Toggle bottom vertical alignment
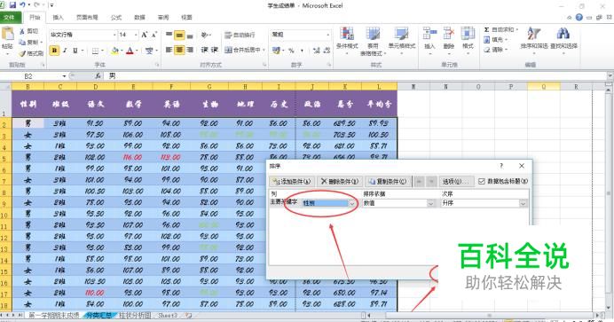Image resolution: width=614 pixels, height=322 pixels. [190, 35]
